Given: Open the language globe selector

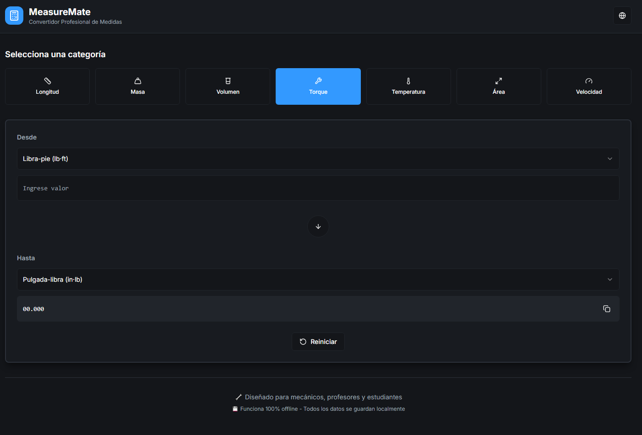Looking at the screenshot, I should tap(622, 16).
